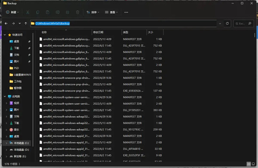
Task: Click the search magnifier icon
Action: 250,23
